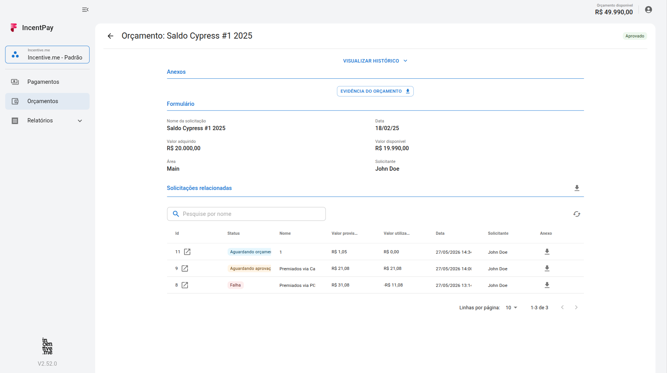This screenshot has height=373, width=667.
Task: Open request 11 in new view
Action: (187, 252)
